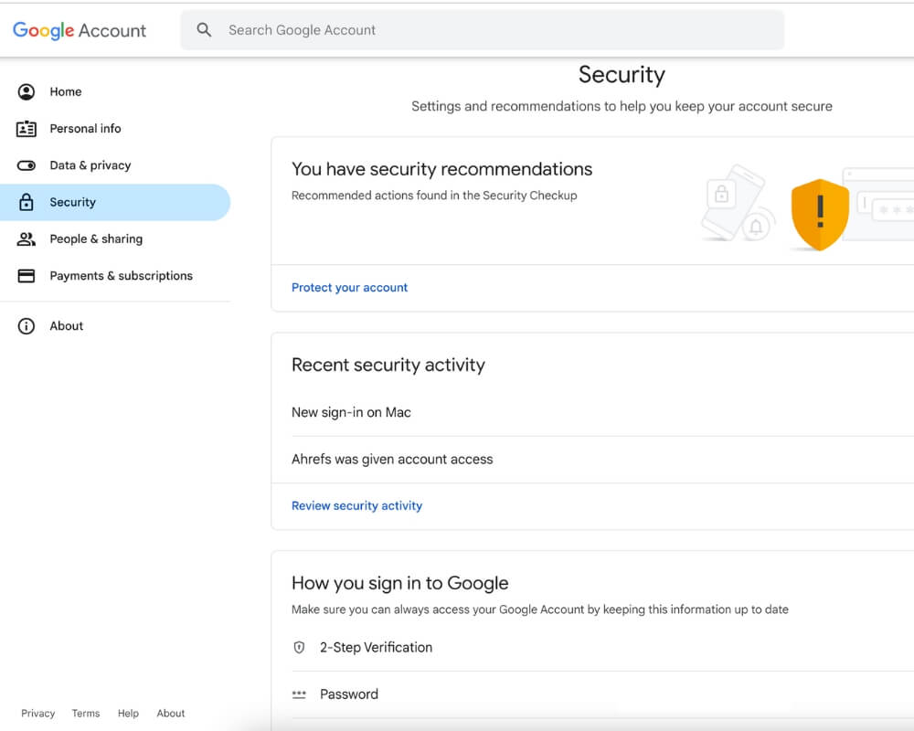Click the About info icon
This screenshot has height=731, width=914.
coord(27,325)
